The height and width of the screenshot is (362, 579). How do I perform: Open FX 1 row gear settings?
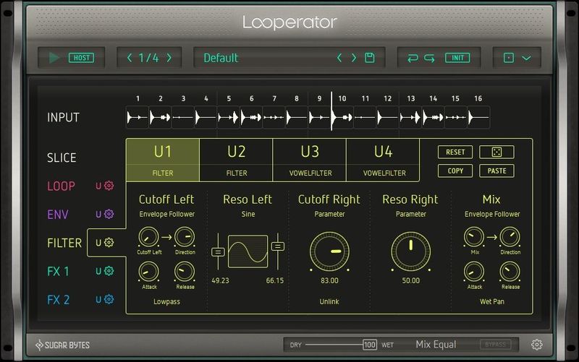109,270
